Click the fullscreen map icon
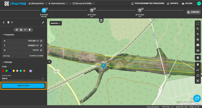Image resolution: width=202 pixels, height=108 pixels. pos(198,23)
